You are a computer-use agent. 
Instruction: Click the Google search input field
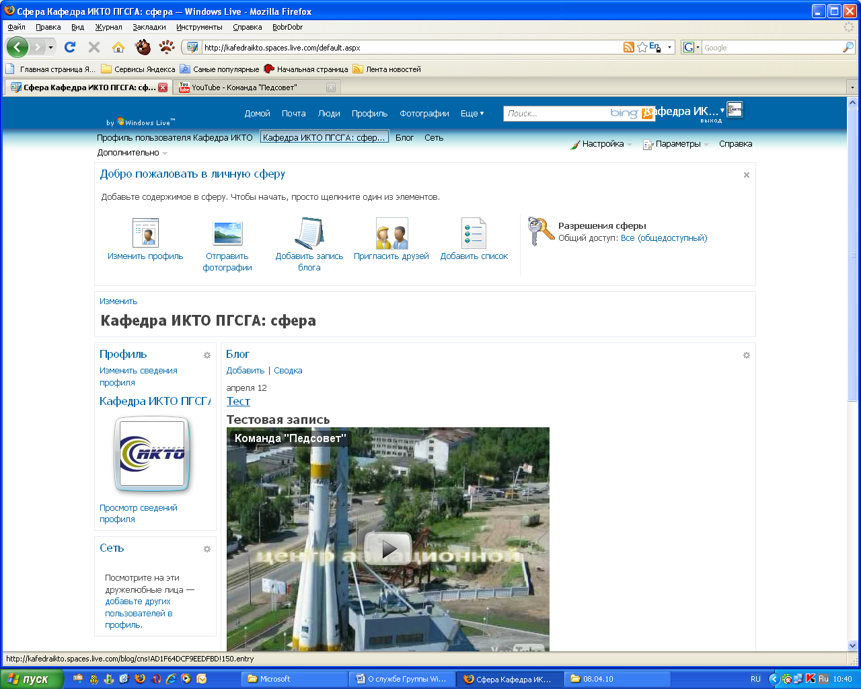[772, 48]
